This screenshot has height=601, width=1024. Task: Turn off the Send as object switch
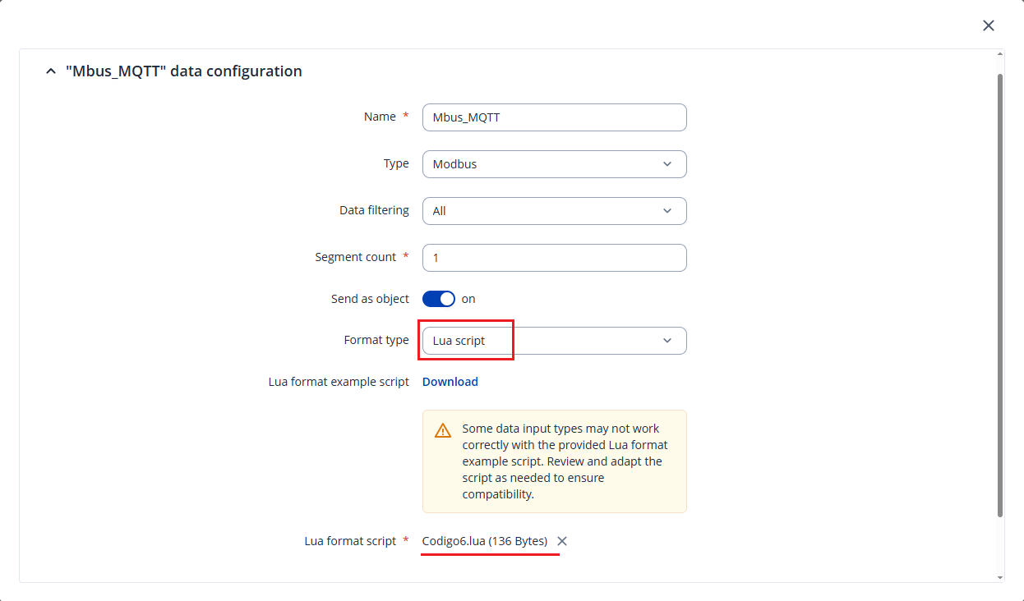point(438,299)
